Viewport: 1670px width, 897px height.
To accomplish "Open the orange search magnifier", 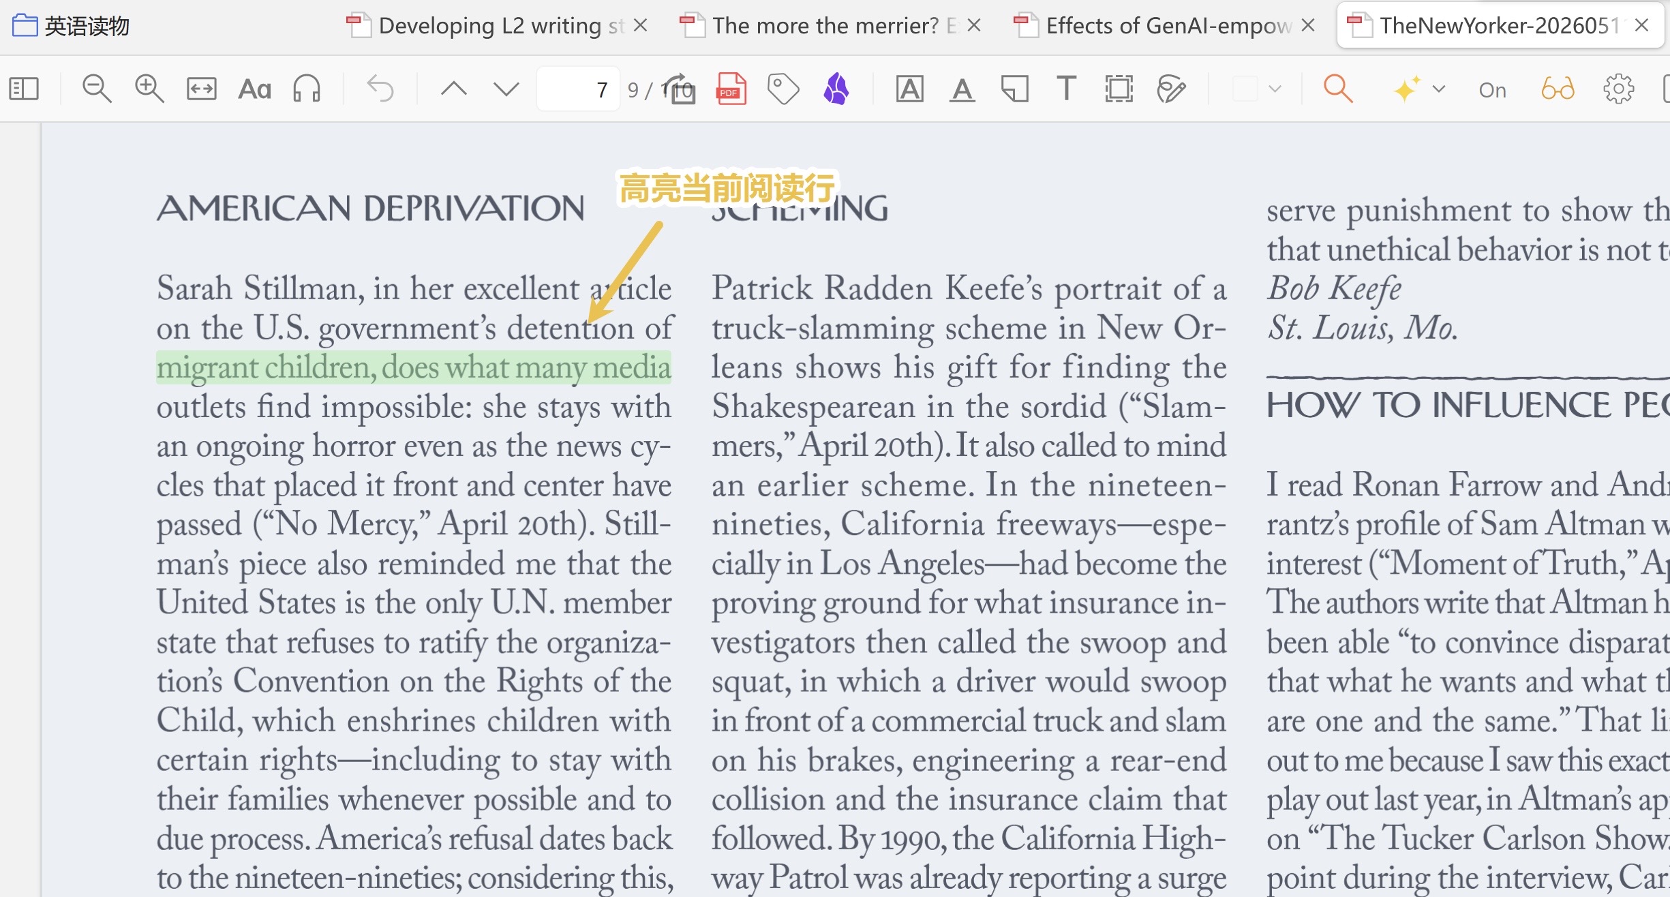I will coord(1338,89).
